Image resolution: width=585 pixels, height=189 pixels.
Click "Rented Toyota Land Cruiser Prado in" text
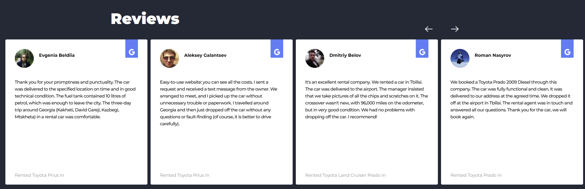345,175
